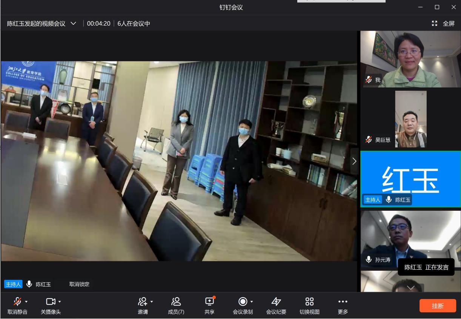Enter full screen mode (全屏)

coord(443,23)
